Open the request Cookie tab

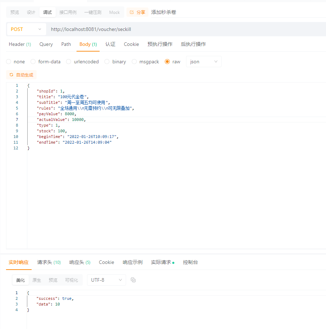[131, 44]
